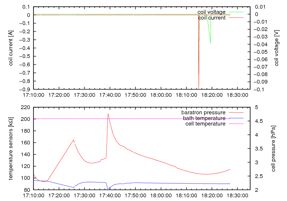Select the "baratron pressure" legend text
Viewport: 287px width, 201px height.
tap(203, 113)
